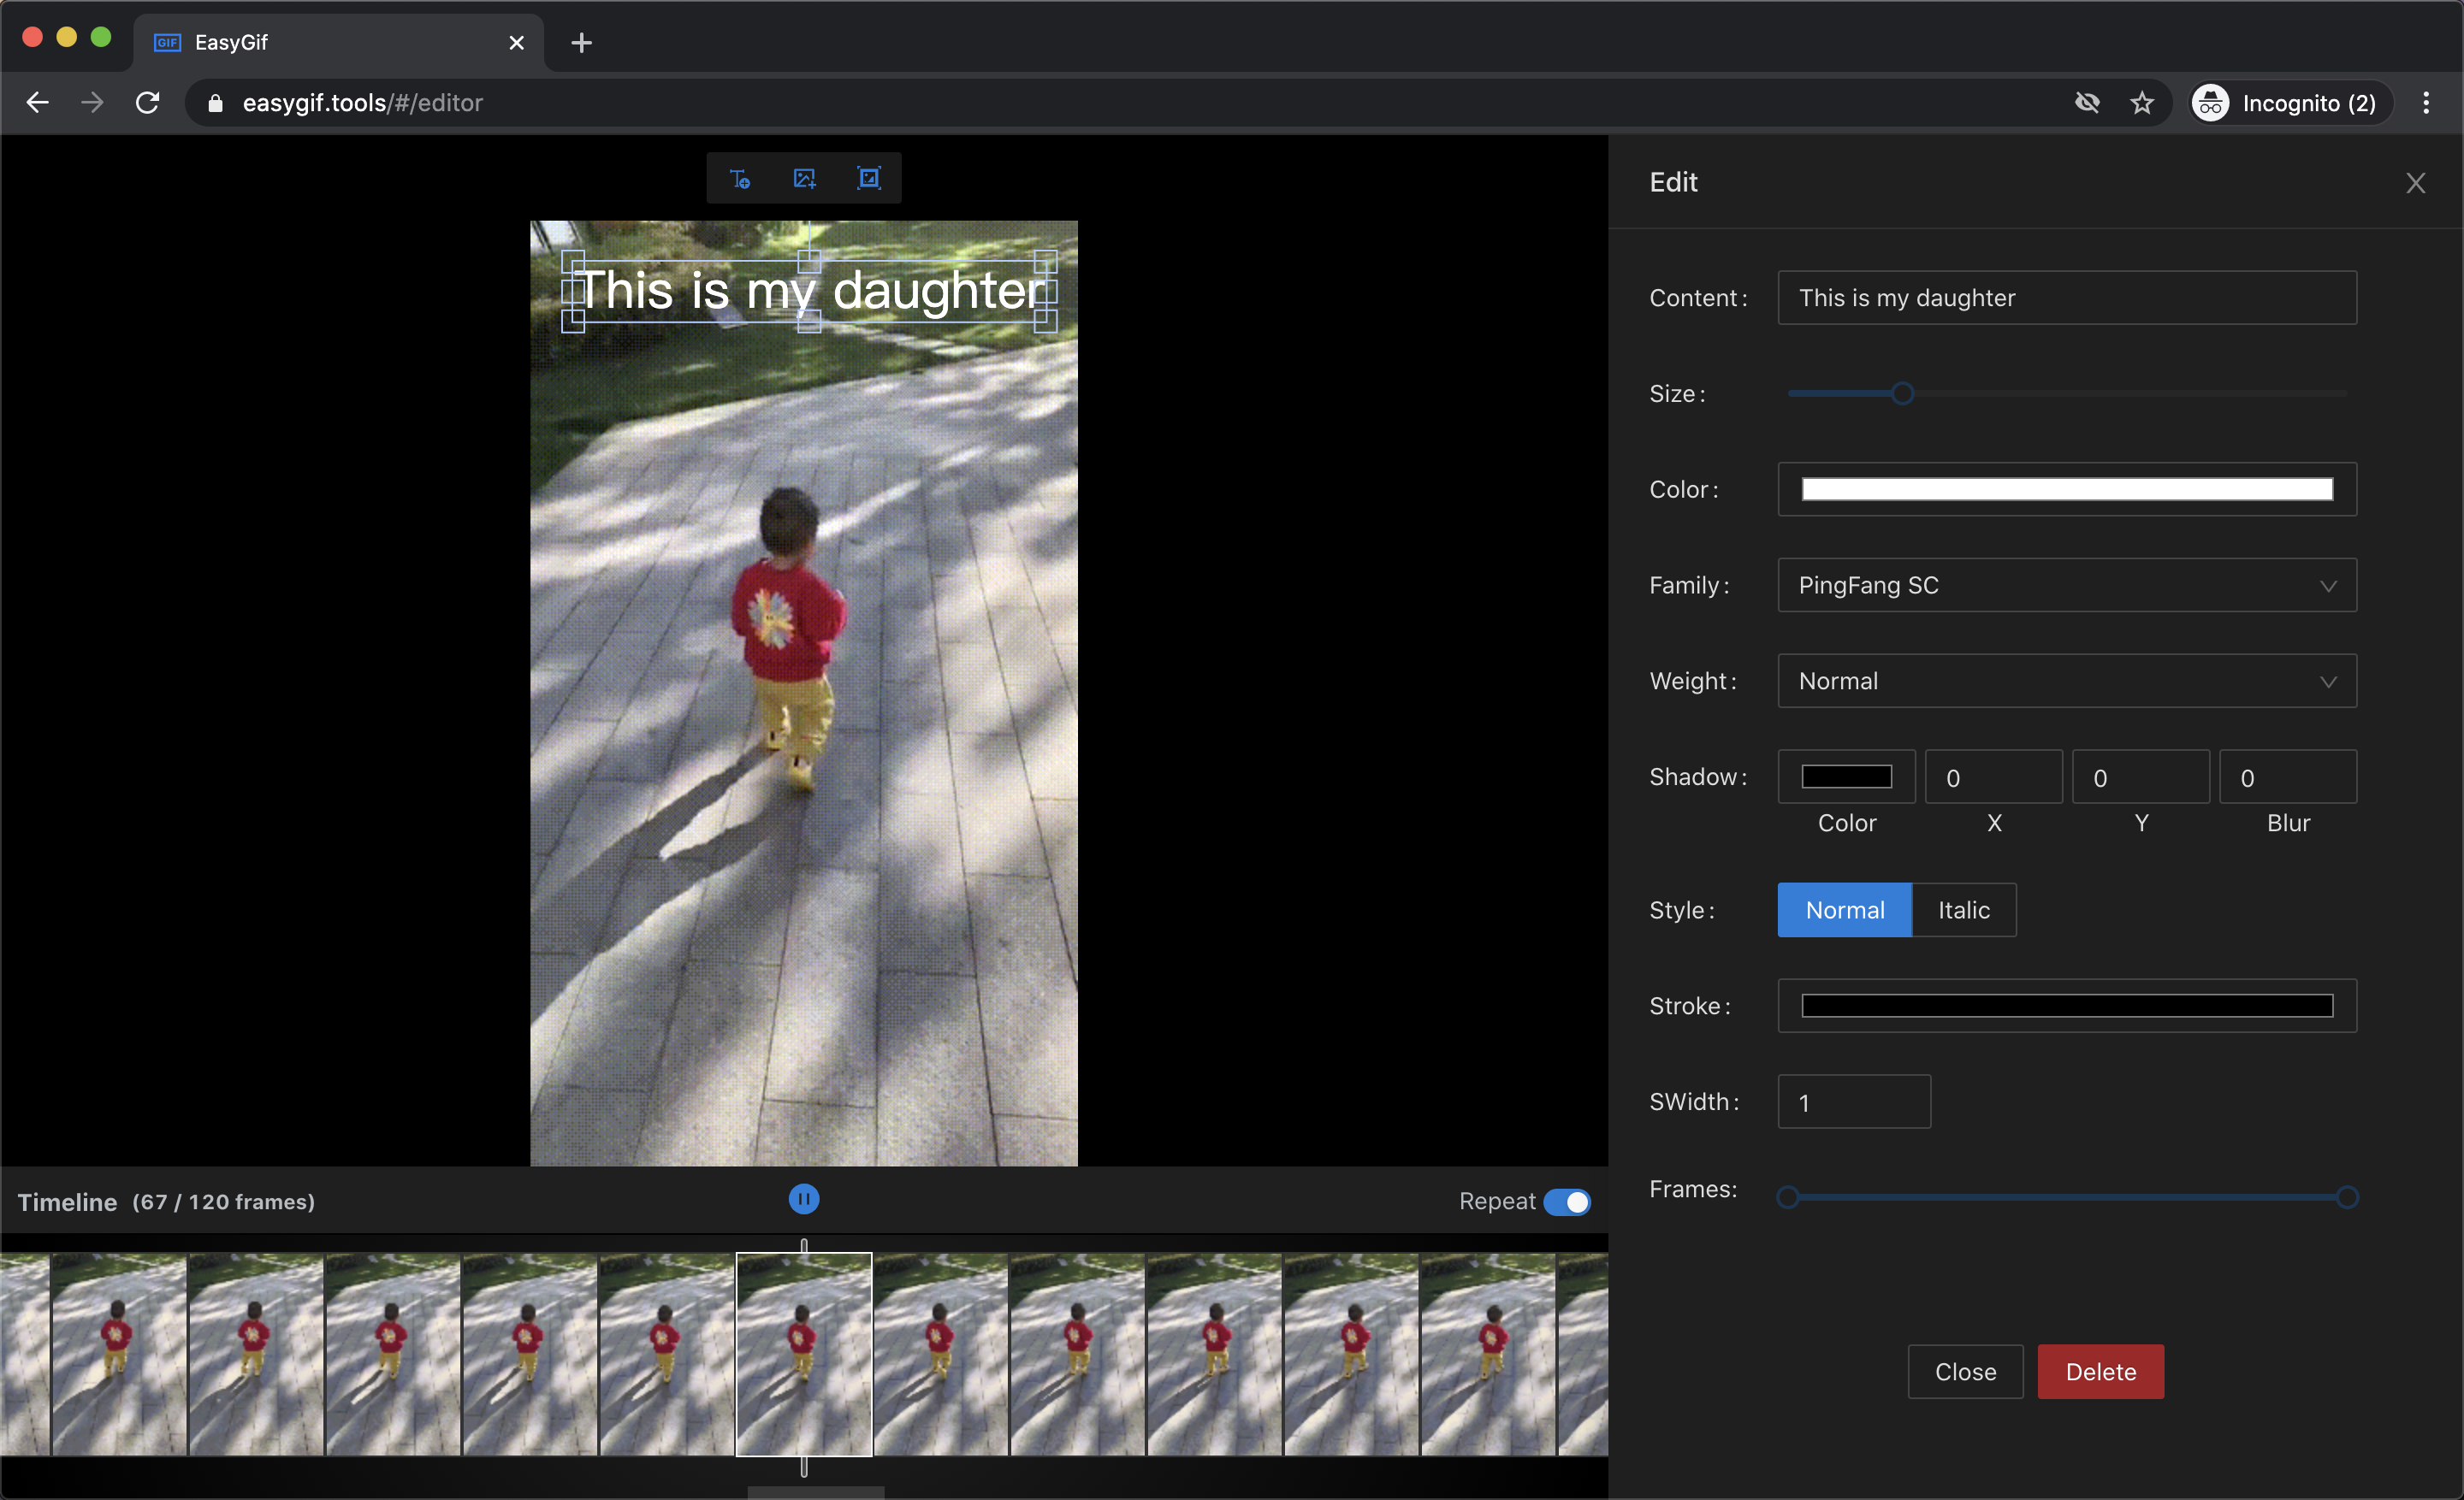
Task: Open the font Family dropdown
Action: (2066, 585)
